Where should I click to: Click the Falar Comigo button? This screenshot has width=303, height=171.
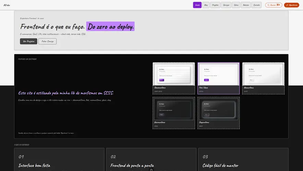[47, 41]
